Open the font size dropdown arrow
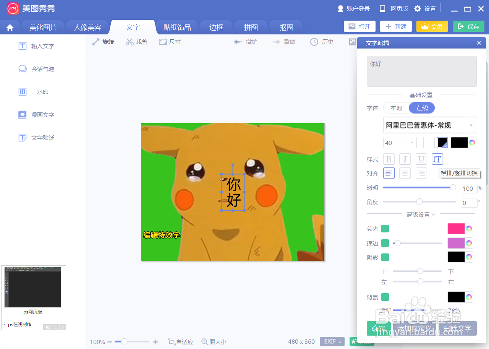Image resolution: width=489 pixels, height=349 pixels. point(412,143)
